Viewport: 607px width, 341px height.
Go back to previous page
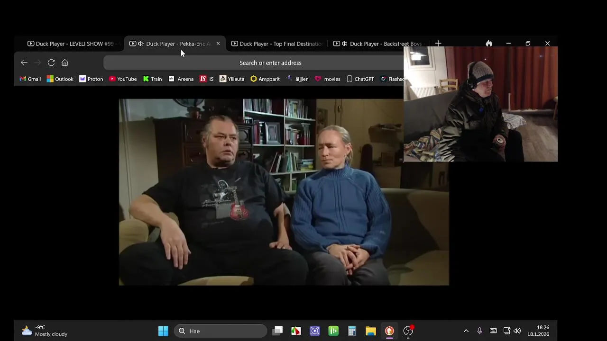[24, 63]
